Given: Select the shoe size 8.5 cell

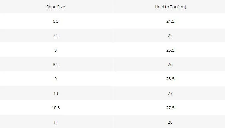Looking at the screenshot, I should click(56, 65).
